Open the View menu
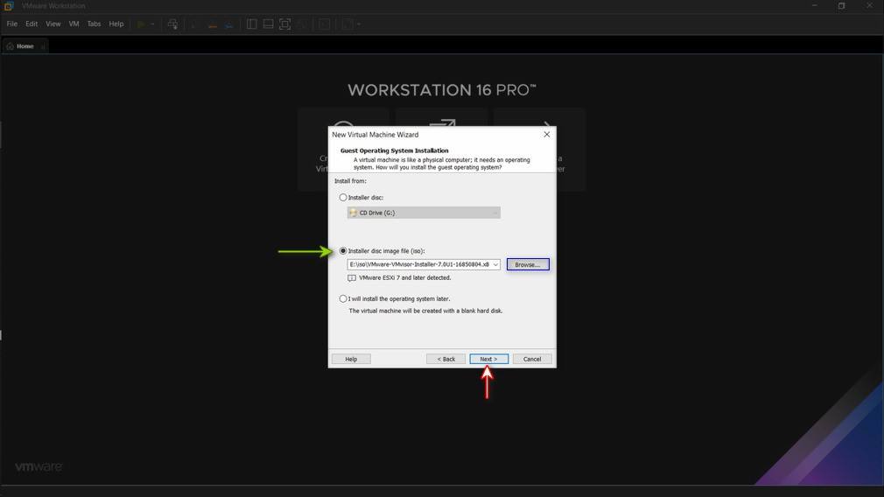This screenshot has height=497, width=884. coord(53,24)
